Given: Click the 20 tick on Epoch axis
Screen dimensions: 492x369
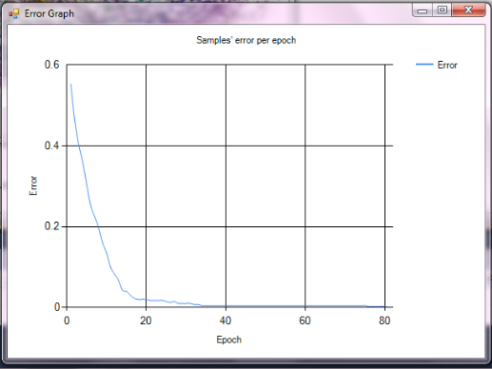Looking at the screenshot, I should point(146,320).
